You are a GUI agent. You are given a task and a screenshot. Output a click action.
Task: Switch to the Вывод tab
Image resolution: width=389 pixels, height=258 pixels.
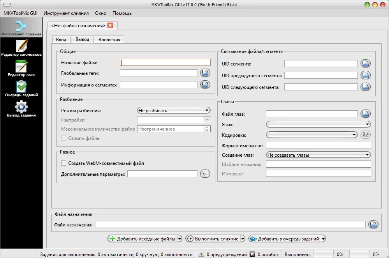point(83,39)
